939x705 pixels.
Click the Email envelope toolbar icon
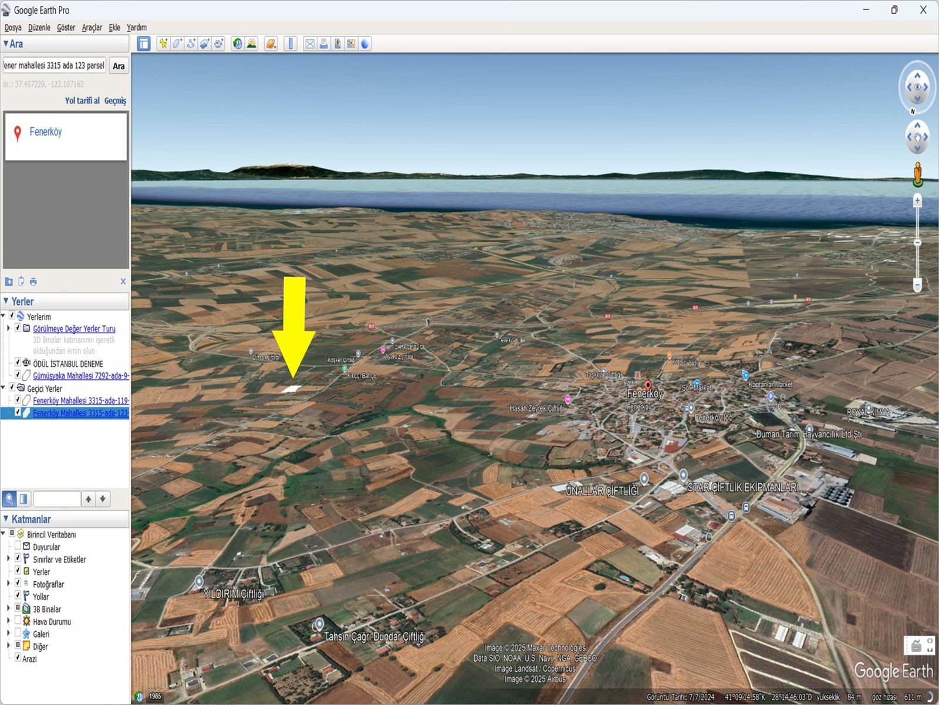(x=310, y=44)
